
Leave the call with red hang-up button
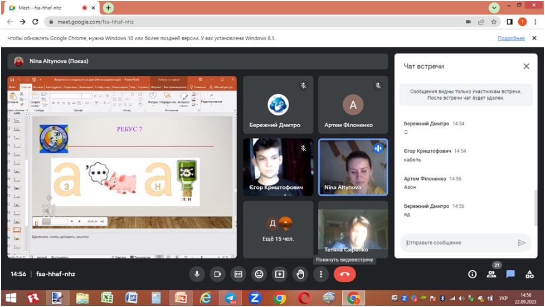click(x=344, y=274)
